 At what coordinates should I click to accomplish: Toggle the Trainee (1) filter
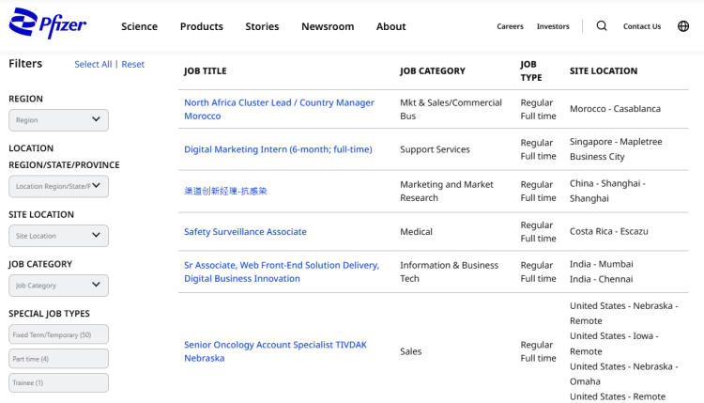58,382
